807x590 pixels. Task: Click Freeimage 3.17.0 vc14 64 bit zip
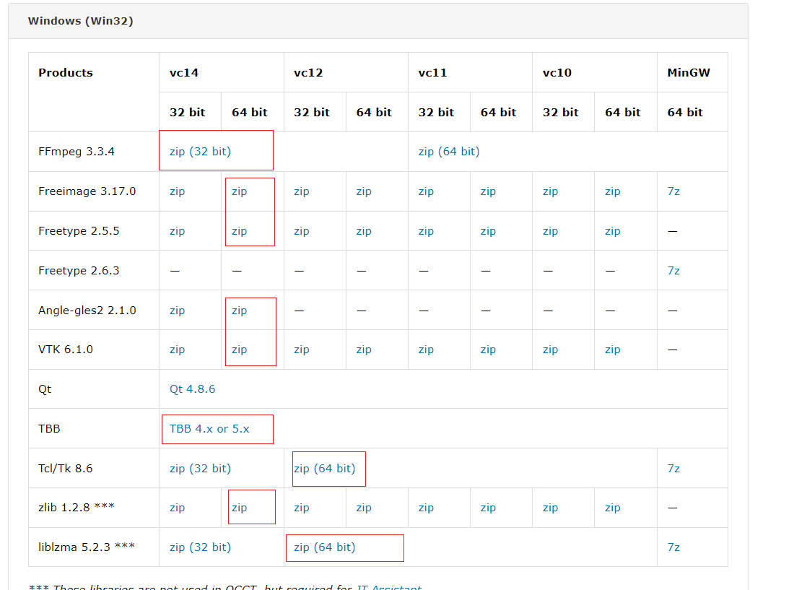point(239,191)
